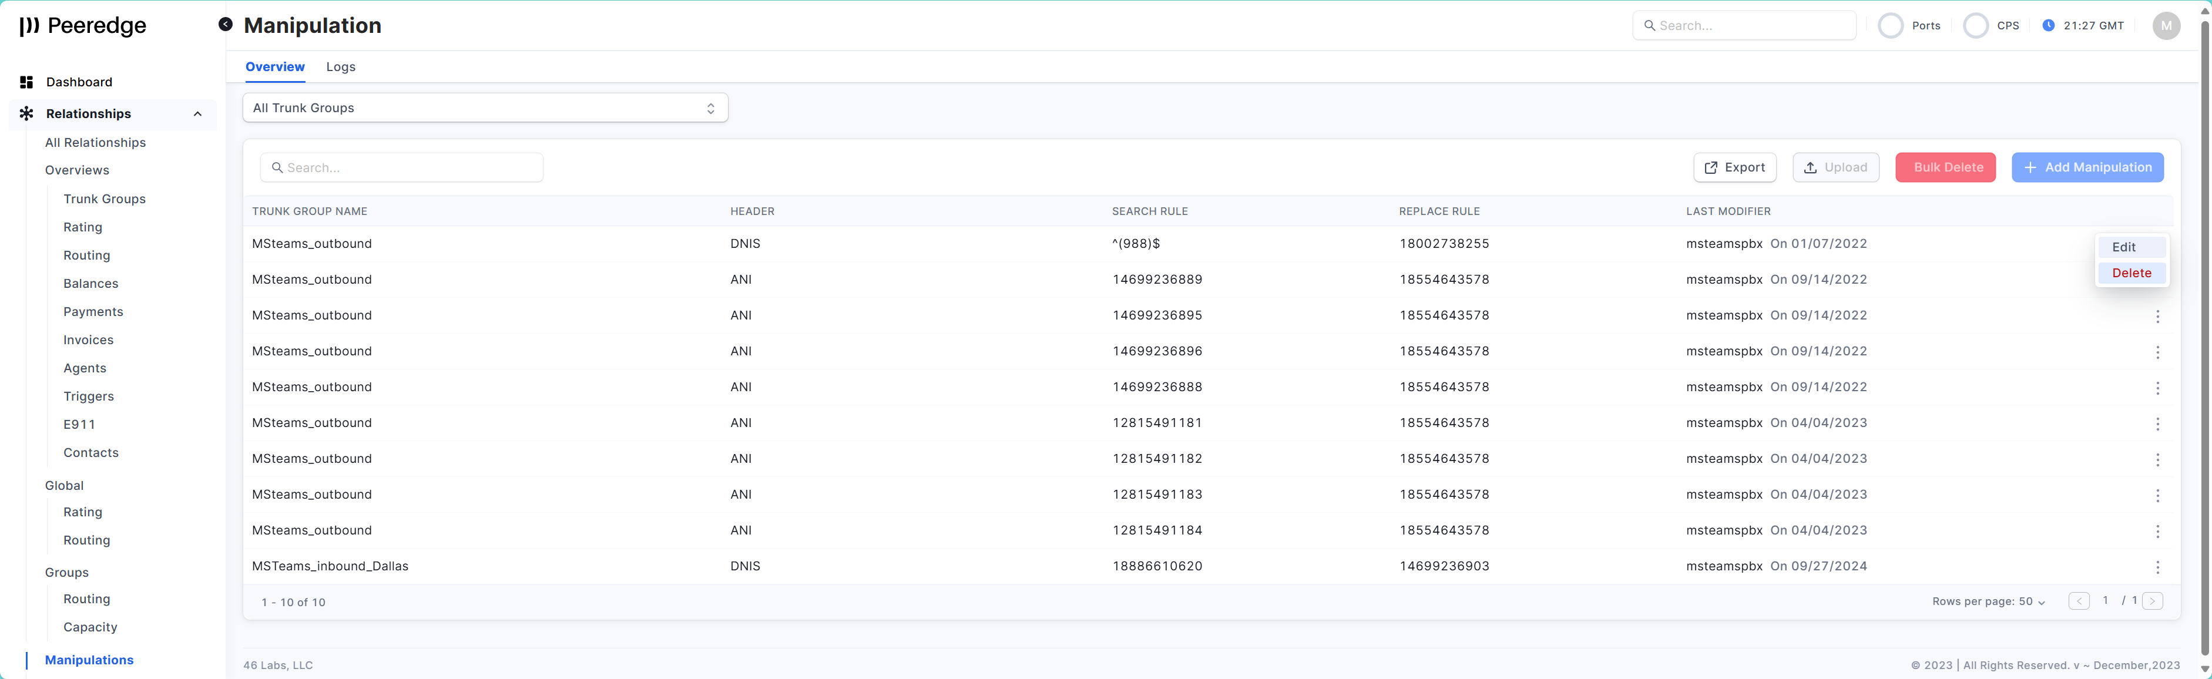Screen dimensions: 2212x679
Task: Click the Add Manipulation button
Action: [2087, 167]
